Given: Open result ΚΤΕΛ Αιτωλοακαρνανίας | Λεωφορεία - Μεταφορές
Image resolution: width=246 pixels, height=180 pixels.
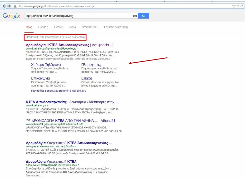Looking at the screenshot, I should [x=72, y=102].
